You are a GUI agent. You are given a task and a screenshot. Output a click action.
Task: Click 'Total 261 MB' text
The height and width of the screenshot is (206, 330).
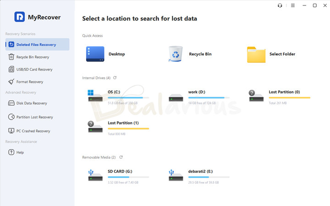click(278, 103)
